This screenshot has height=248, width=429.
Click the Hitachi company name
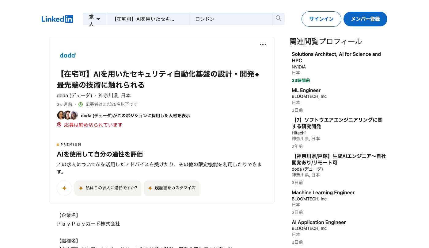point(298,133)
